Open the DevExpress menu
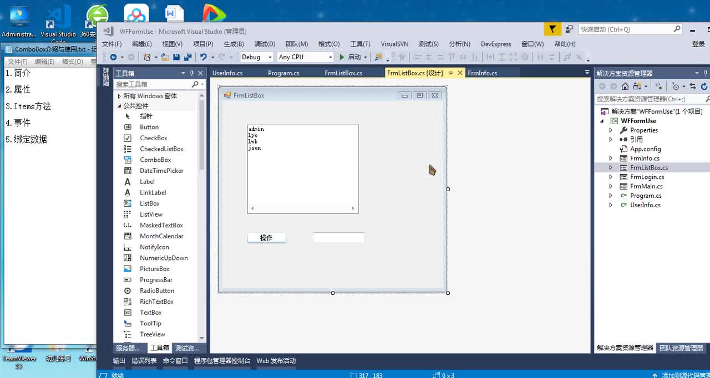The image size is (710, 378). pos(496,44)
